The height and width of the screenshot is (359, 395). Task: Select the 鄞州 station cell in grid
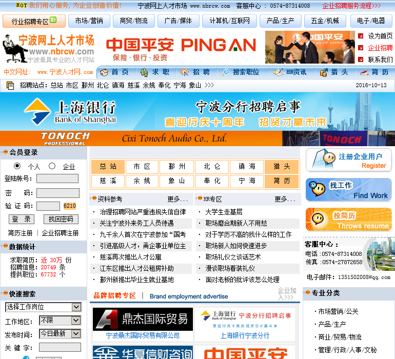tap(177, 167)
